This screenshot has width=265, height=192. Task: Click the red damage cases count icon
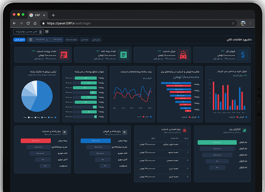64,55
